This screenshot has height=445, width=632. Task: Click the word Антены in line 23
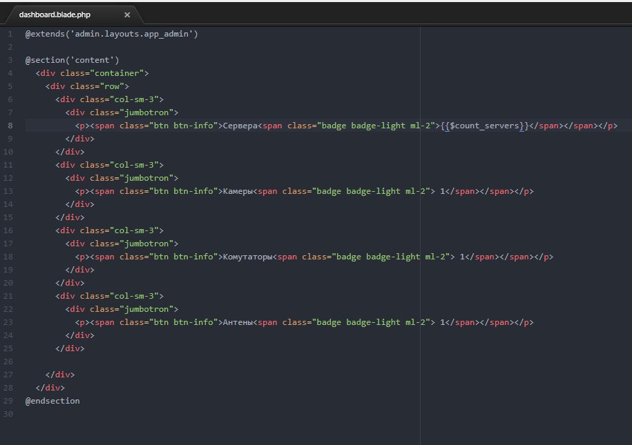point(238,323)
